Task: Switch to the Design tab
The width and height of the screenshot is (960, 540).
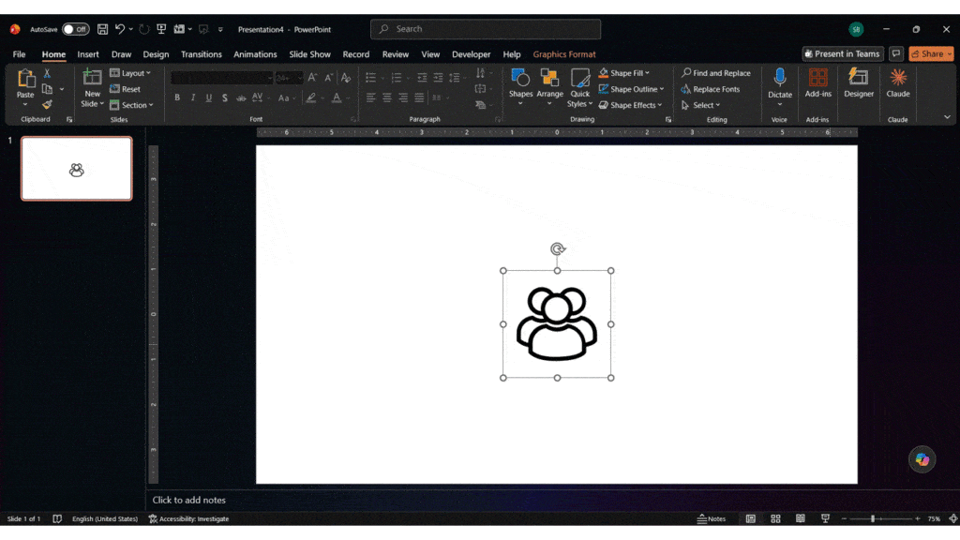Action: [x=156, y=54]
